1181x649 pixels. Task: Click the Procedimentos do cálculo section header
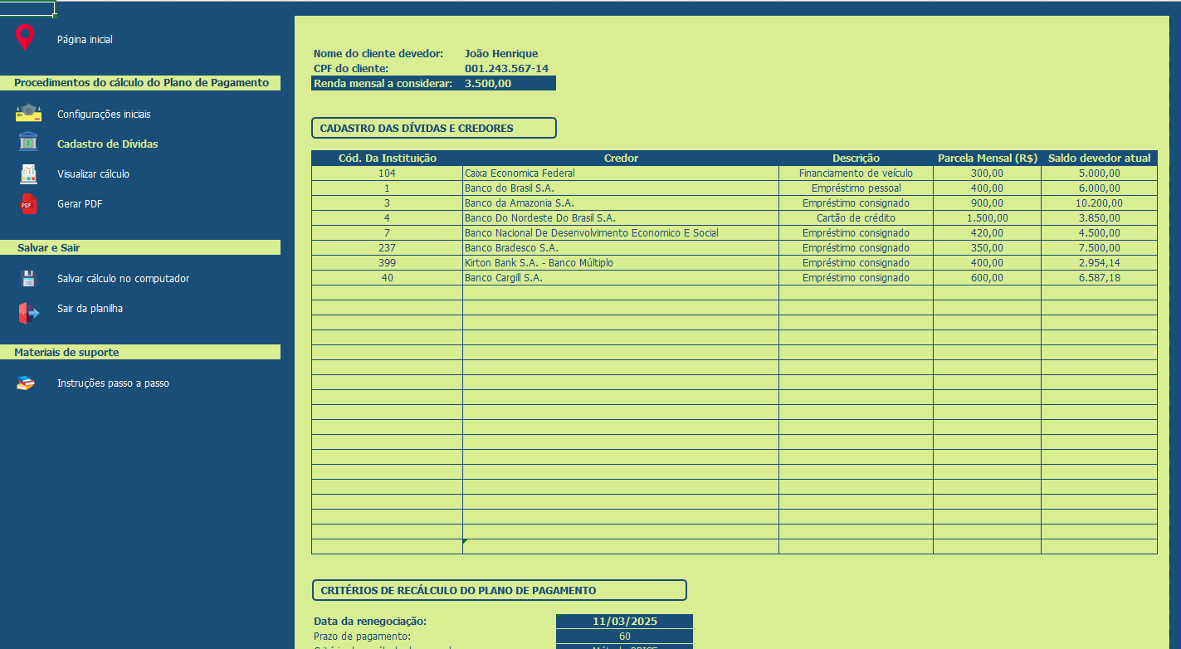click(140, 83)
